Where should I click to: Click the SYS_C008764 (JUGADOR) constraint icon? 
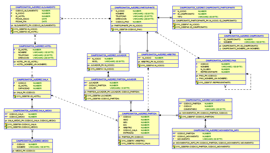pyautogui.click(x=86, y=96)
